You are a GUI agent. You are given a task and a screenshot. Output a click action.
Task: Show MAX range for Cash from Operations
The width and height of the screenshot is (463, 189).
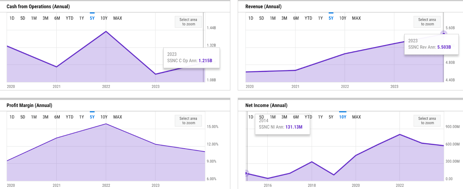117,18
